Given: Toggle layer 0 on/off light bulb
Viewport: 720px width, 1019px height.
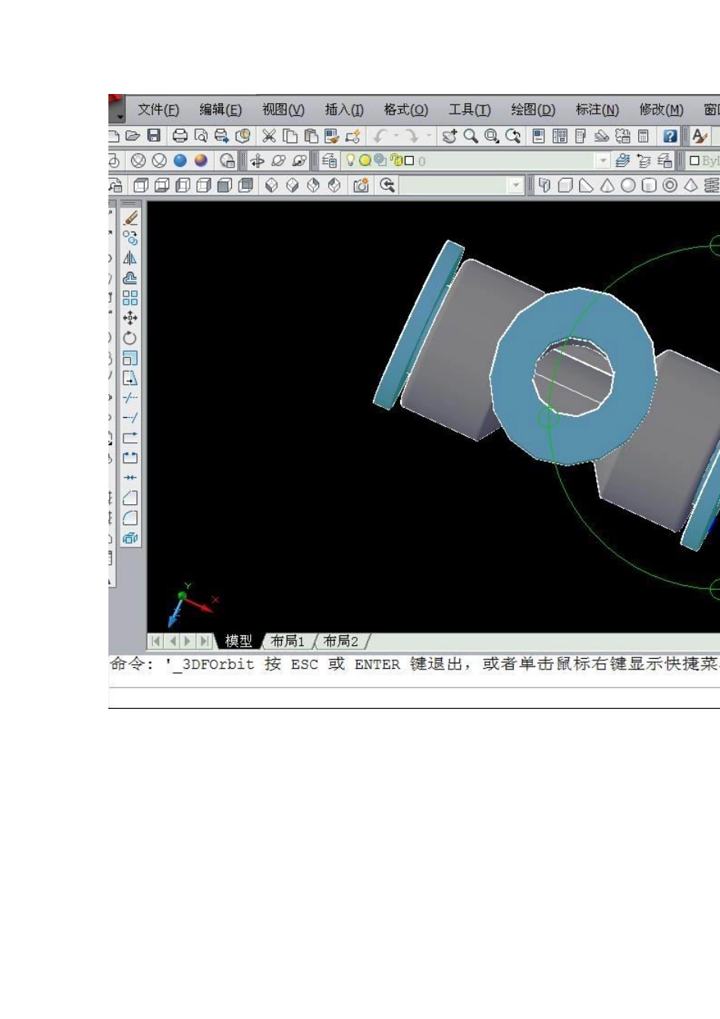Looking at the screenshot, I should 351,160.
